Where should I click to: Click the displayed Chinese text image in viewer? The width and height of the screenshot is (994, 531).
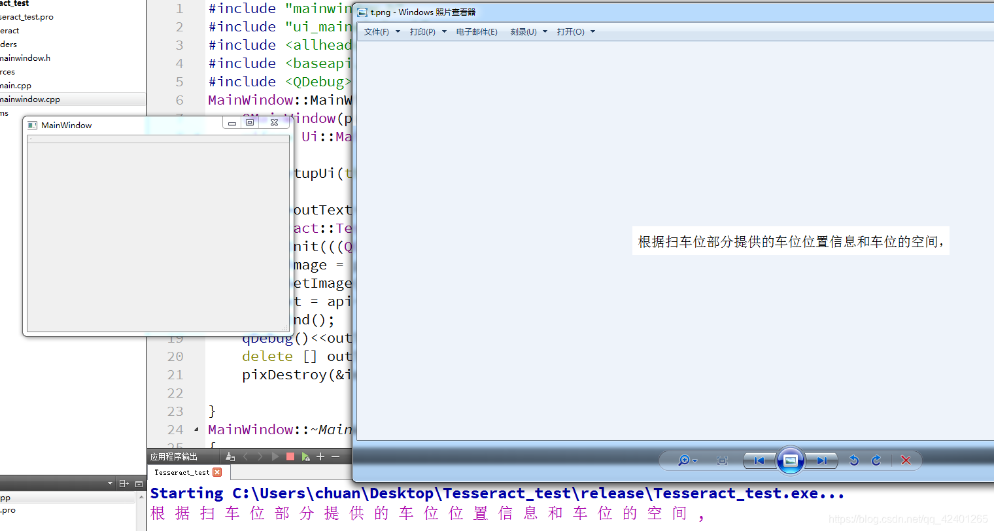(791, 241)
